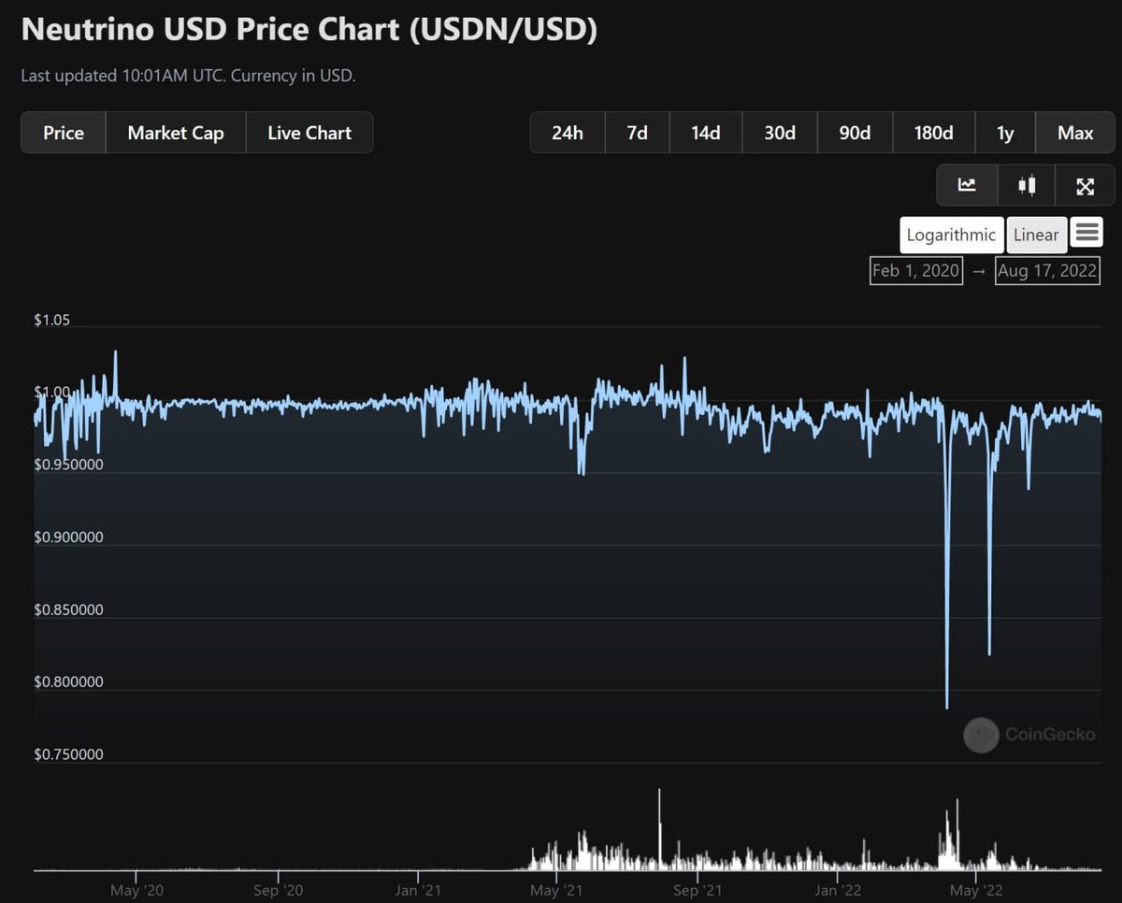Open fullscreen chart view

1085,184
